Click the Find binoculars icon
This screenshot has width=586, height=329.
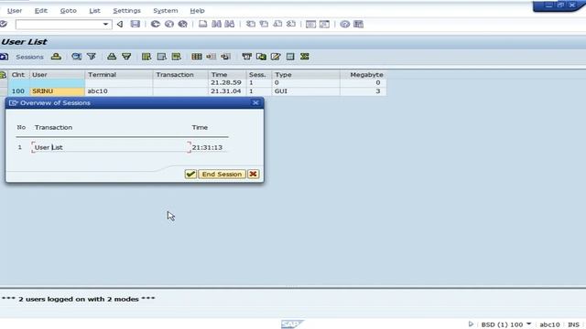pos(216,25)
